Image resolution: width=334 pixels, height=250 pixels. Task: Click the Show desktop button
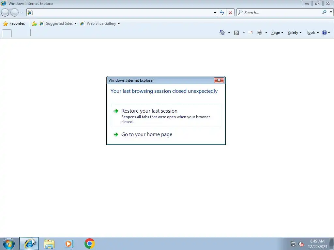tap(332, 243)
